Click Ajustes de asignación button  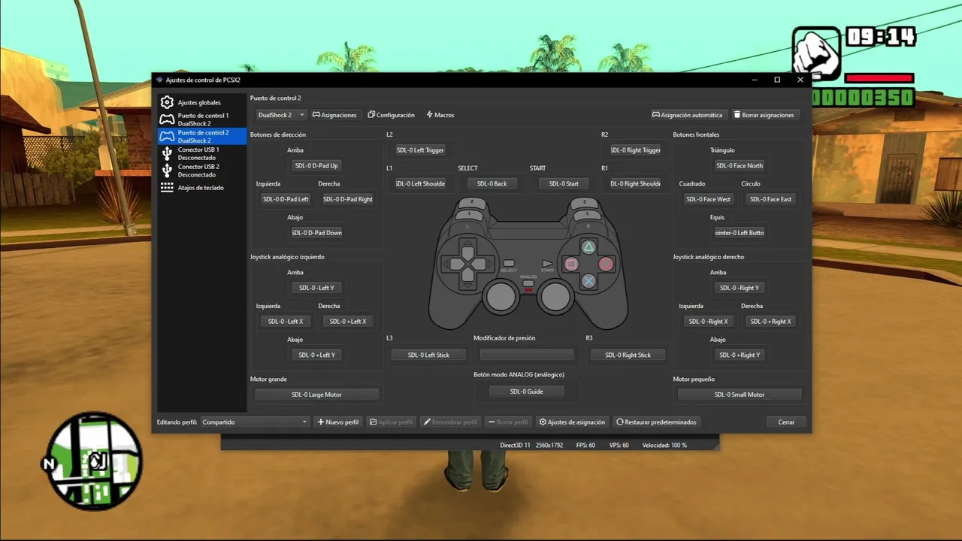(x=572, y=422)
